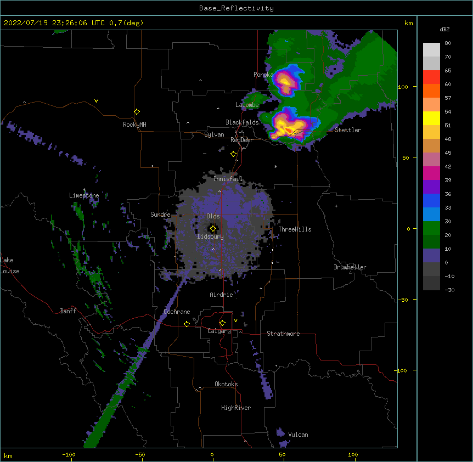
Task: Click the asterisk marker above Limestone
Action: (84, 190)
